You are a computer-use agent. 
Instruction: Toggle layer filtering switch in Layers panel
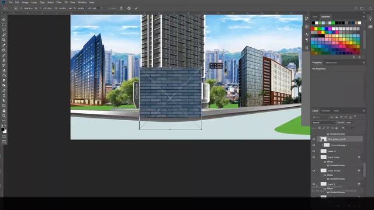click(355, 117)
